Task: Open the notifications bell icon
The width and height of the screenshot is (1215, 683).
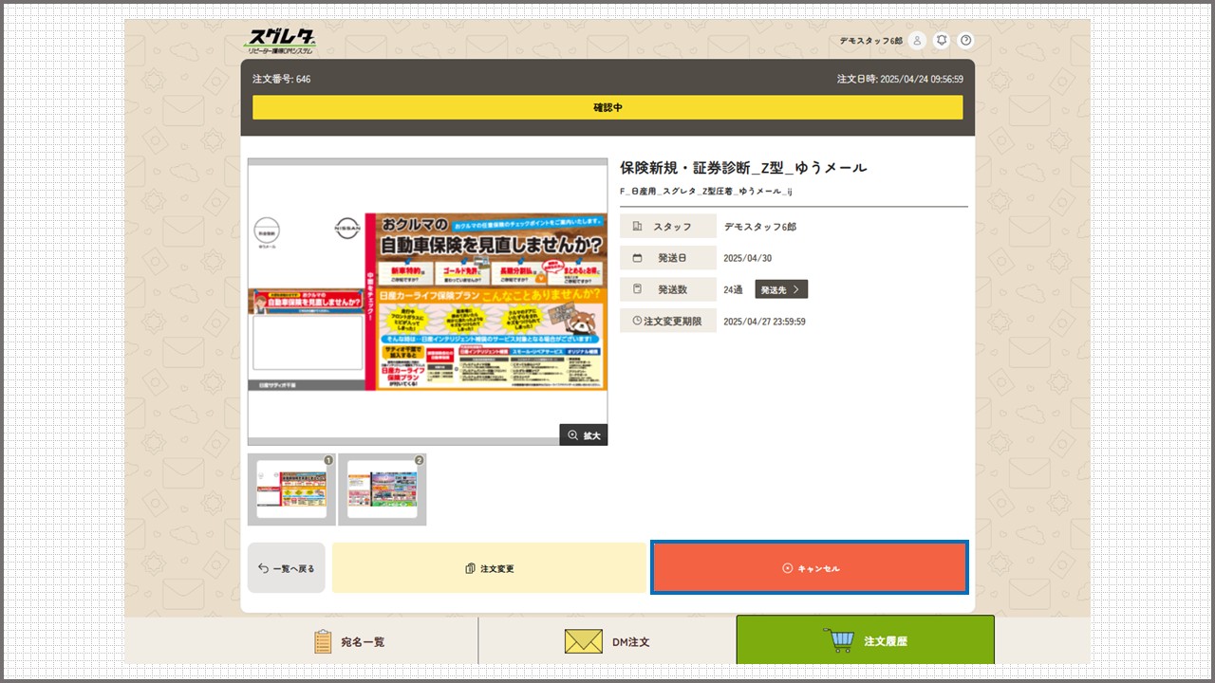Action: click(x=942, y=41)
